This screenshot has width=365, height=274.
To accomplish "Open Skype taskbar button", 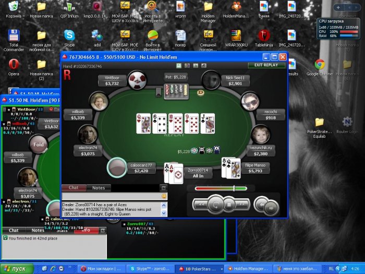I will (150, 269).
